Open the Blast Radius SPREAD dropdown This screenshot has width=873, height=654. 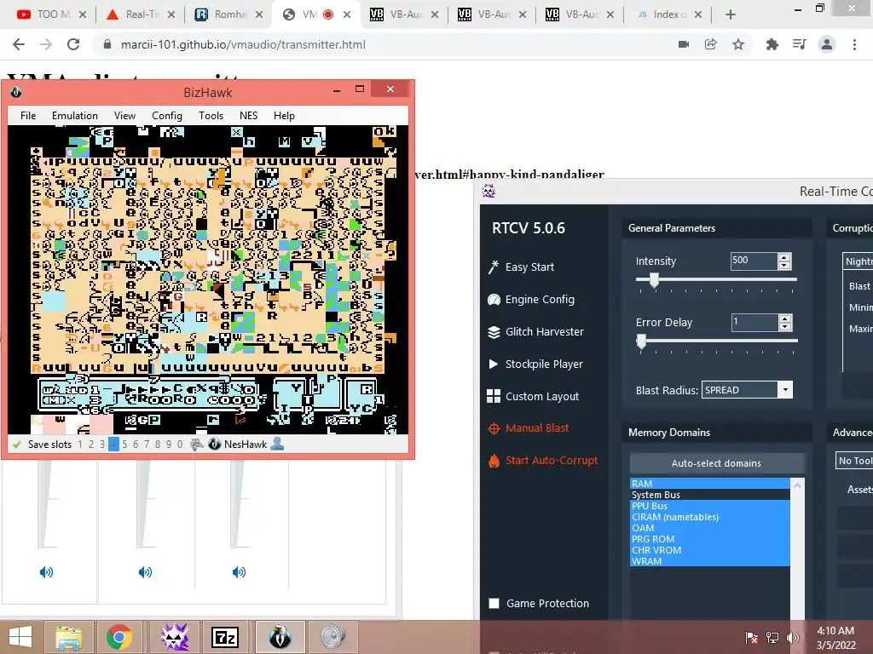click(x=785, y=390)
